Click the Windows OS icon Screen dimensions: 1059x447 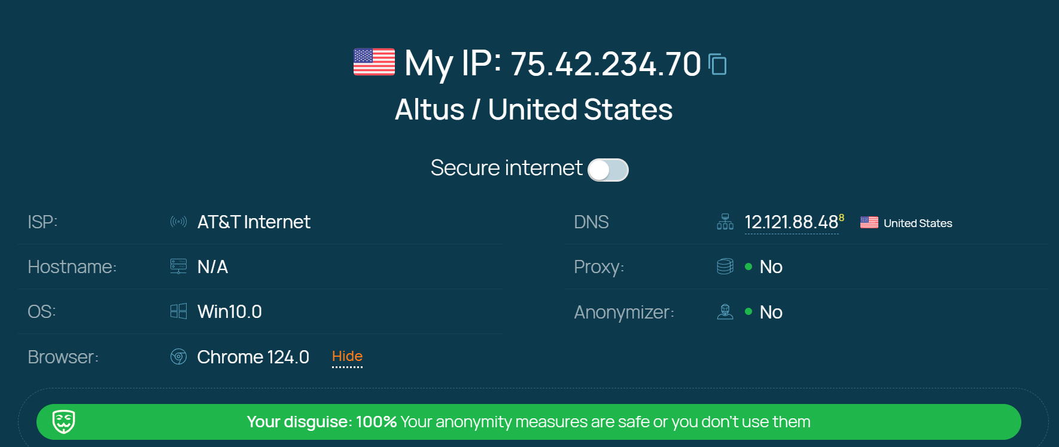tap(178, 311)
